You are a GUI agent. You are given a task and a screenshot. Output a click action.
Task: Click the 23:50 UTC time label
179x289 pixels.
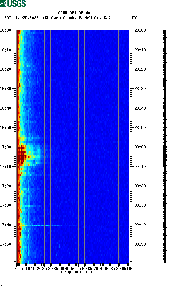click(x=140, y=128)
